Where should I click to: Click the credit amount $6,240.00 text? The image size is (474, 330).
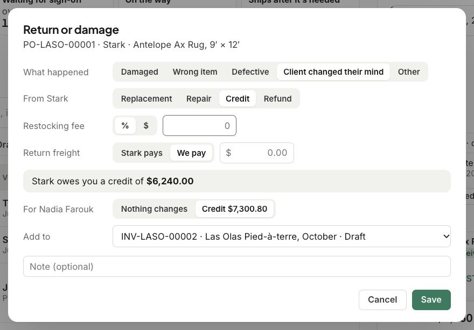(170, 181)
